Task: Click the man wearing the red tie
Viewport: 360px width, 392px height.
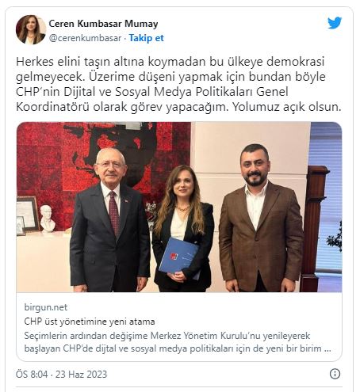Action: pyautogui.click(x=109, y=220)
